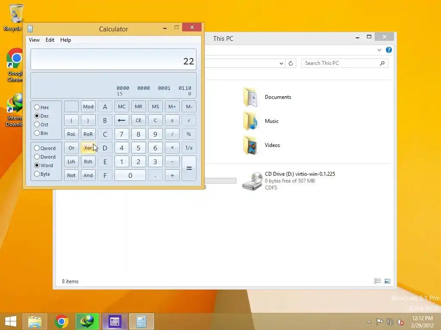Click the percent key
Image resolution: width=441 pixels, height=330 pixels.
click(x=189, y=134)
